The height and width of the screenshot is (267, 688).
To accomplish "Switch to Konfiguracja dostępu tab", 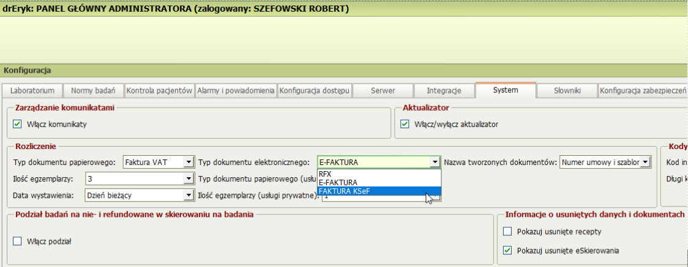I will [315, 91].
